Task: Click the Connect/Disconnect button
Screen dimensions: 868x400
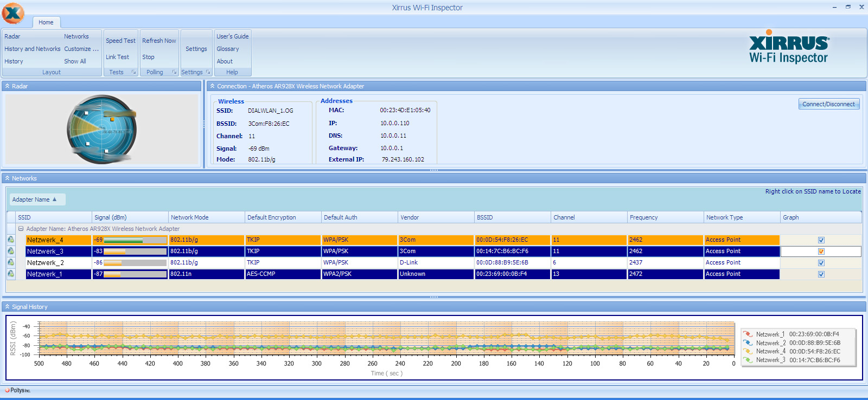Action: tap(828, 104)
